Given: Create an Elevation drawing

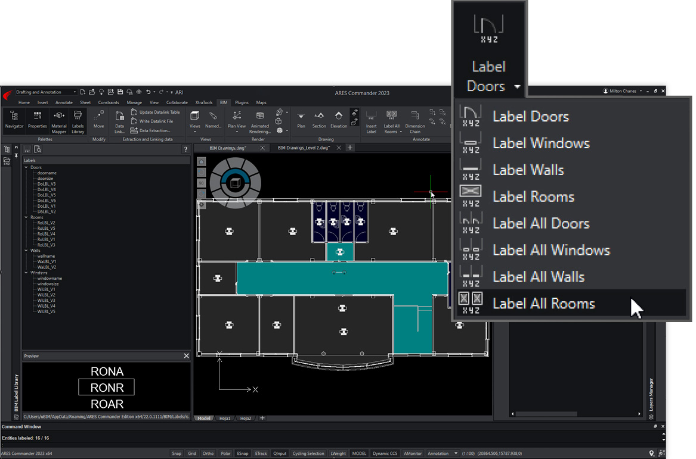Looking at the screenshot, I should (339, 120).
